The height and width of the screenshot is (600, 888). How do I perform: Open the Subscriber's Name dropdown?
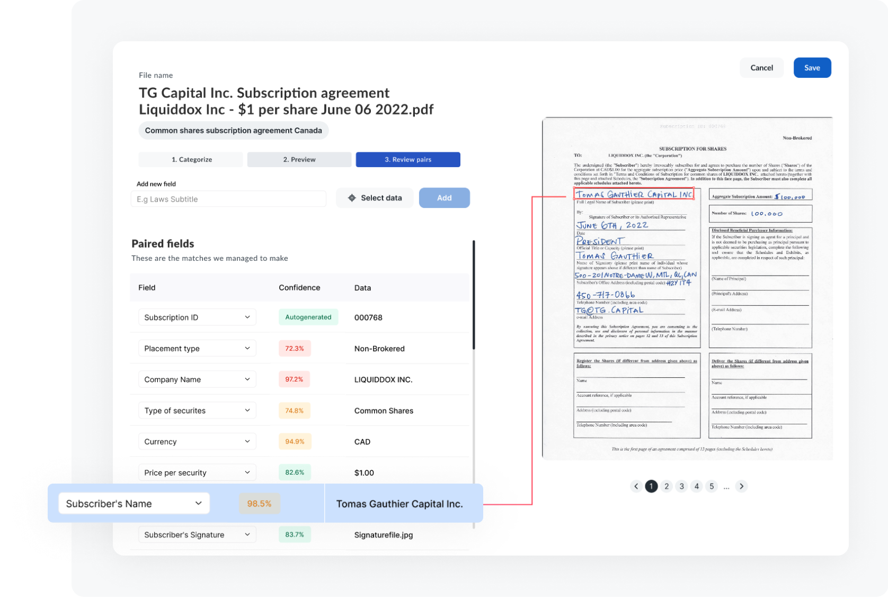[134, 504]
